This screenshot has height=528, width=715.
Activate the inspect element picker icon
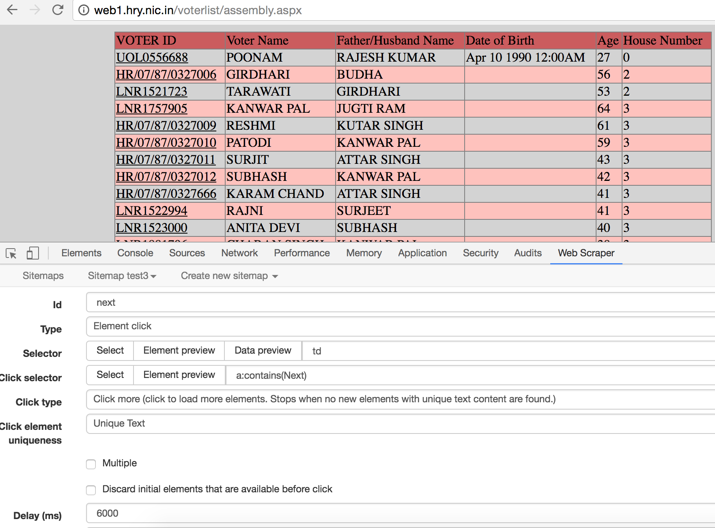pos(11,253)
